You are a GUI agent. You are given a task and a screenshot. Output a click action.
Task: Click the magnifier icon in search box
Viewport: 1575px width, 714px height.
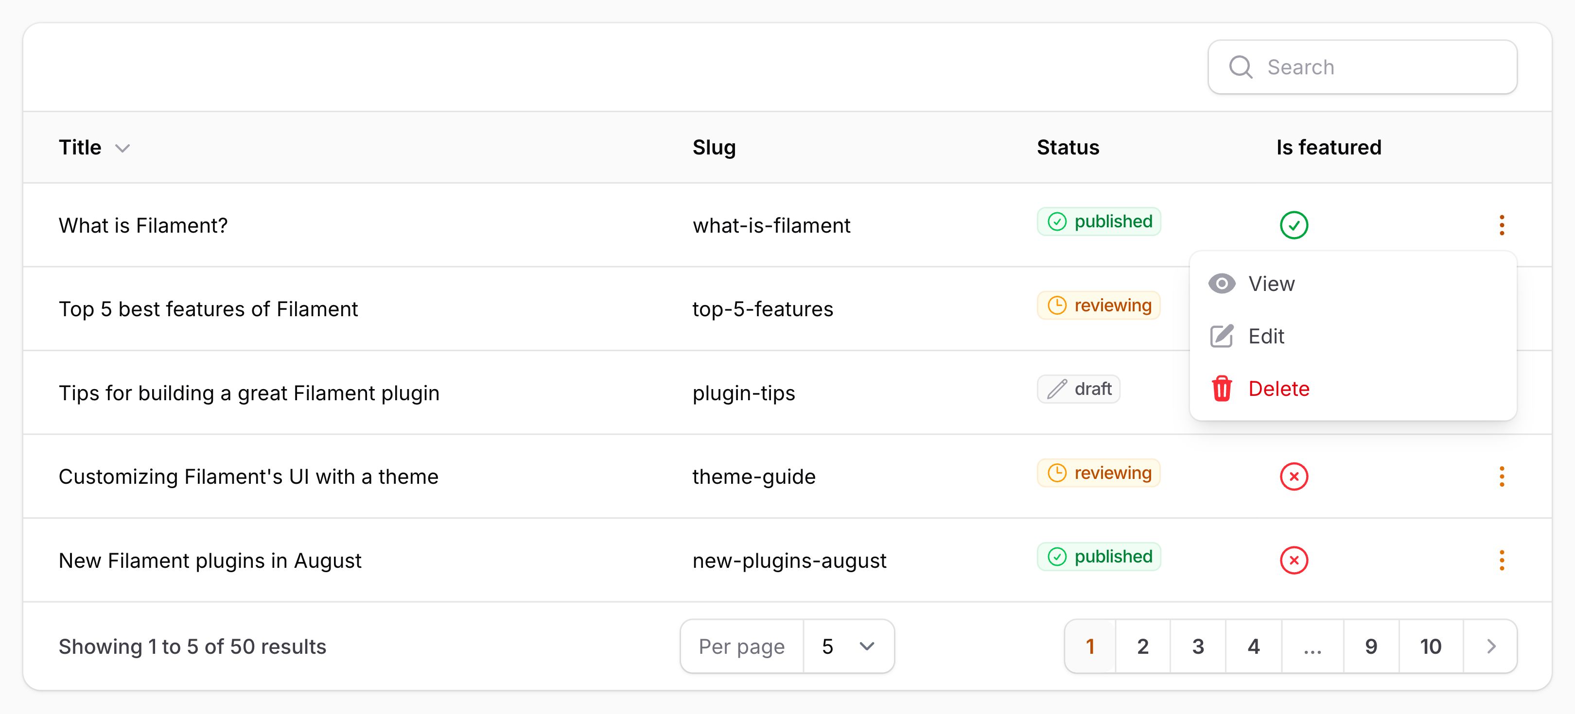[1241, 67]
